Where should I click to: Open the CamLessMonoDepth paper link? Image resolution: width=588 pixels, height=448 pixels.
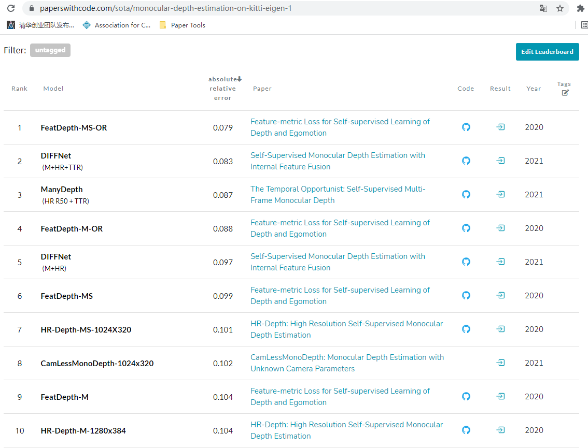[347, 363]
